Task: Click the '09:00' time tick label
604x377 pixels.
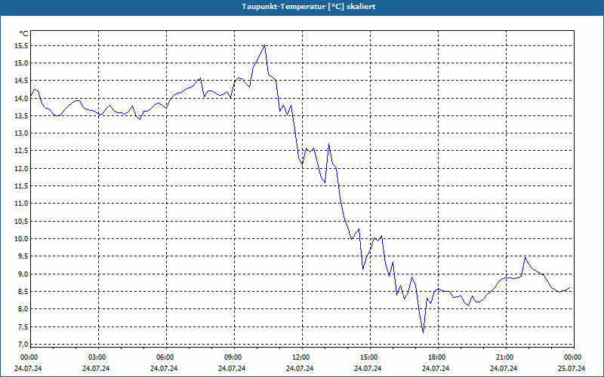Action: 234,357
